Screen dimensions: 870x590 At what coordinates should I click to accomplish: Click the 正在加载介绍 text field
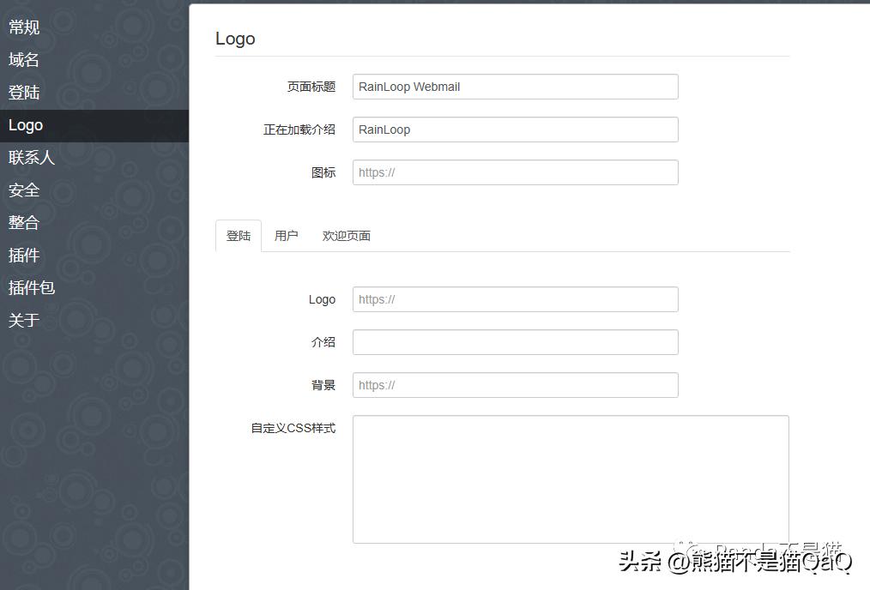coord(515,129)
